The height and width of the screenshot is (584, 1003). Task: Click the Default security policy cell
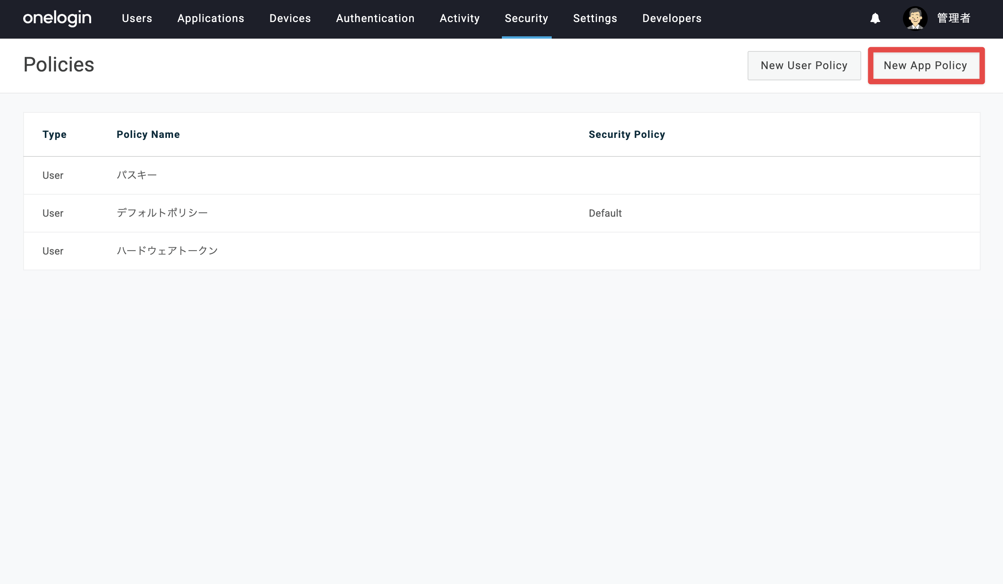605,213
